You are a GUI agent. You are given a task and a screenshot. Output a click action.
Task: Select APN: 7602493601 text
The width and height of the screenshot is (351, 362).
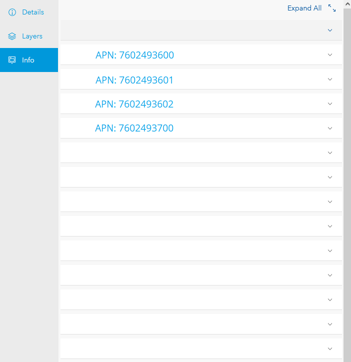pyautogui.click(x=134, y=80)
